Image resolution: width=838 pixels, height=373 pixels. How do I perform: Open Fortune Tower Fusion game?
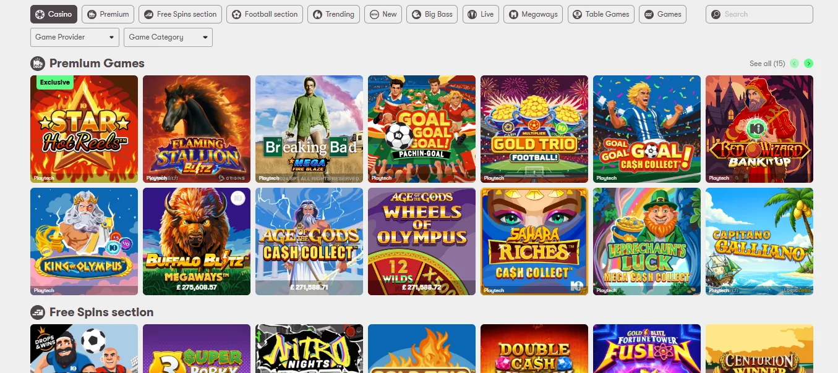click(x=647, y=349)
